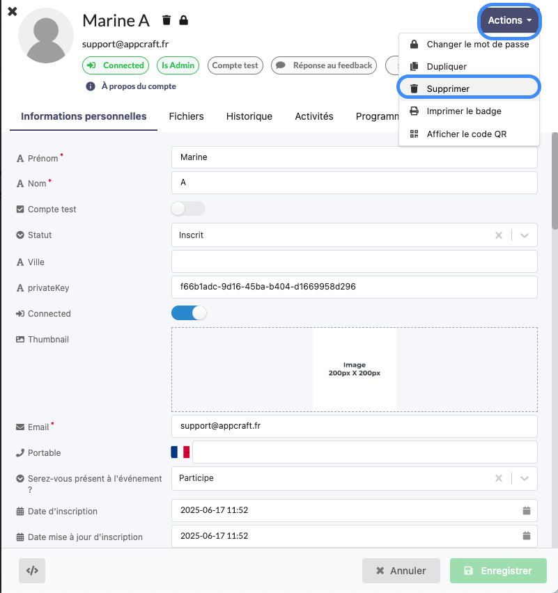Click the info icon À propos du compte
The width and height of the screenshot is (558, 593).
91,86
